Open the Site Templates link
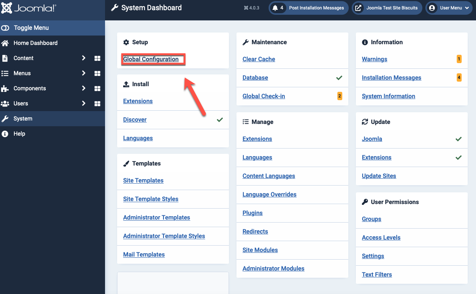The height and width of the screenshot is (294, 476). (x=143, y=181)
